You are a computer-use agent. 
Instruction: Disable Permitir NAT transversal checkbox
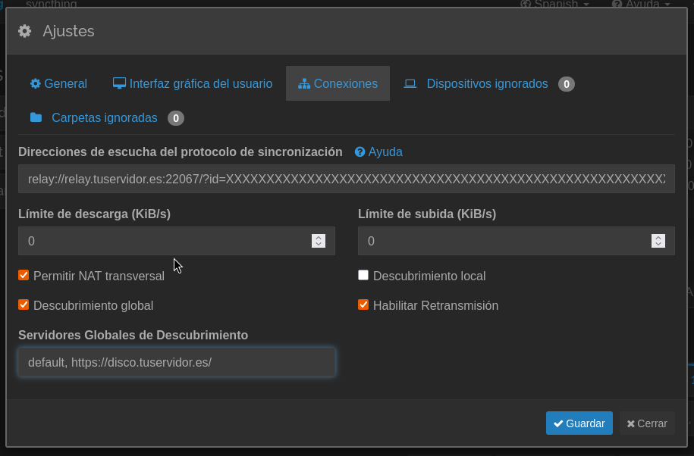[x=24, y=276]
